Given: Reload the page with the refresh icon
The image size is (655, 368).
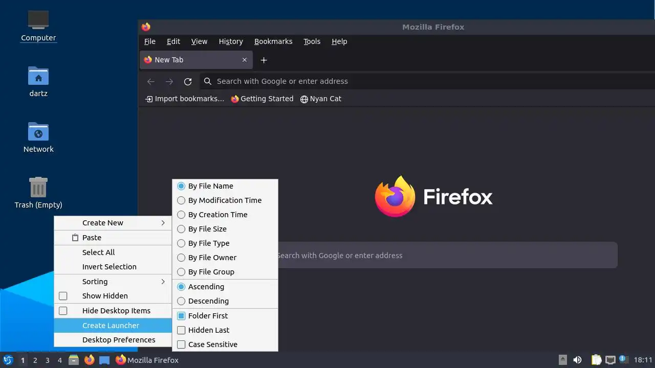Looking at the screenshot, I should [188, 81].
